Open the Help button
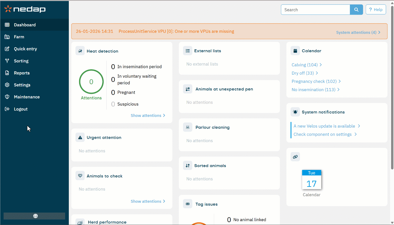Screen dimensions: 394x225 coord(376,10)
